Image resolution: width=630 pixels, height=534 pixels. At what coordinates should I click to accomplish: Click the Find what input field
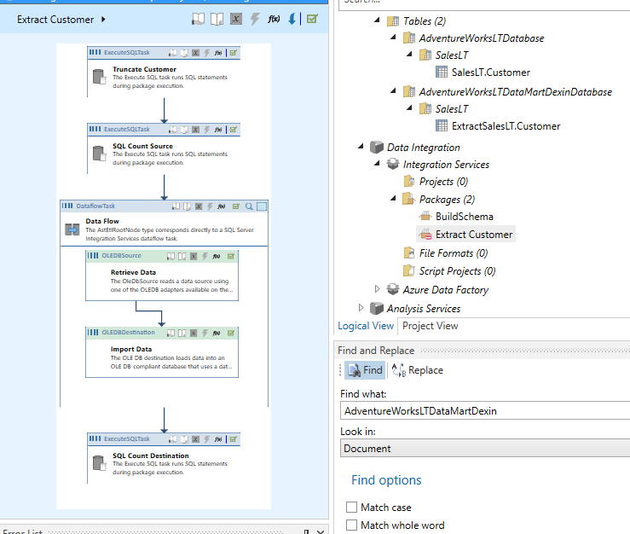(485, 410)
